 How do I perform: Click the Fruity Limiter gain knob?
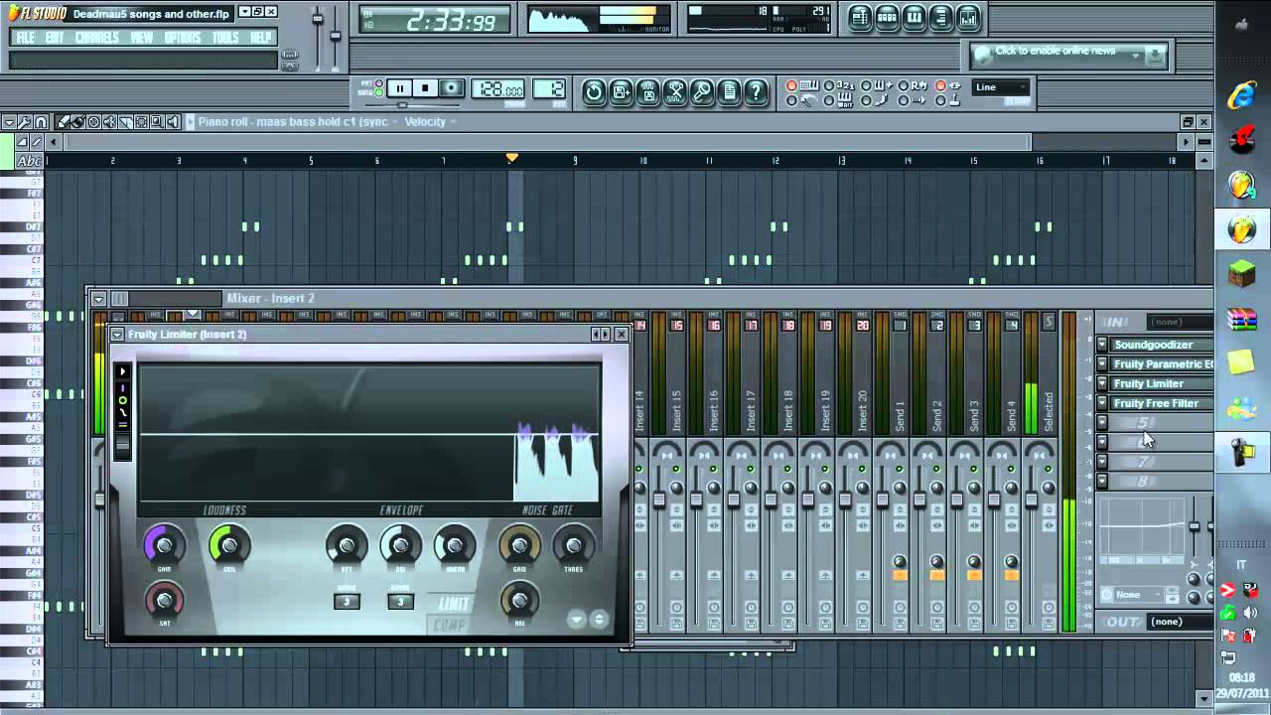pyautogui.click(x=165, y=545)
